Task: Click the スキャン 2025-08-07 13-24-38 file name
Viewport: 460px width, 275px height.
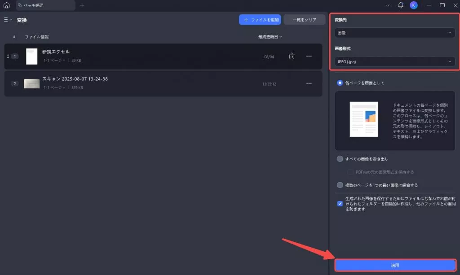Action: tap(75, 79)
